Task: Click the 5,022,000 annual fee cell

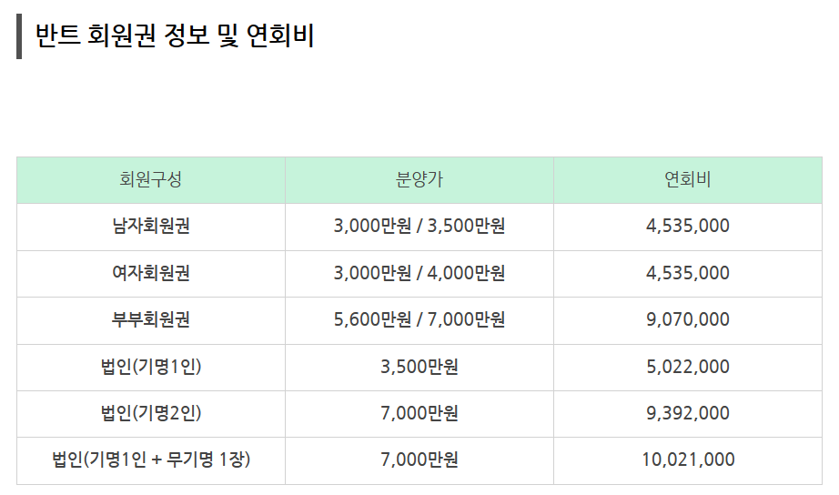Action: pyautogui.click(x=688, y=367)
